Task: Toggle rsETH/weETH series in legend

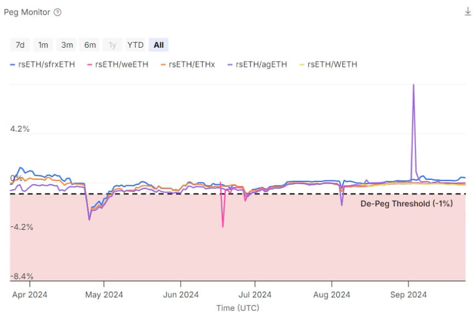Action: coord(121,65)
